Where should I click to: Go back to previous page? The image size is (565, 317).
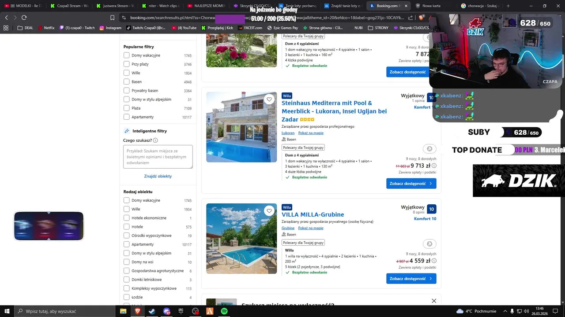[6, 18]
